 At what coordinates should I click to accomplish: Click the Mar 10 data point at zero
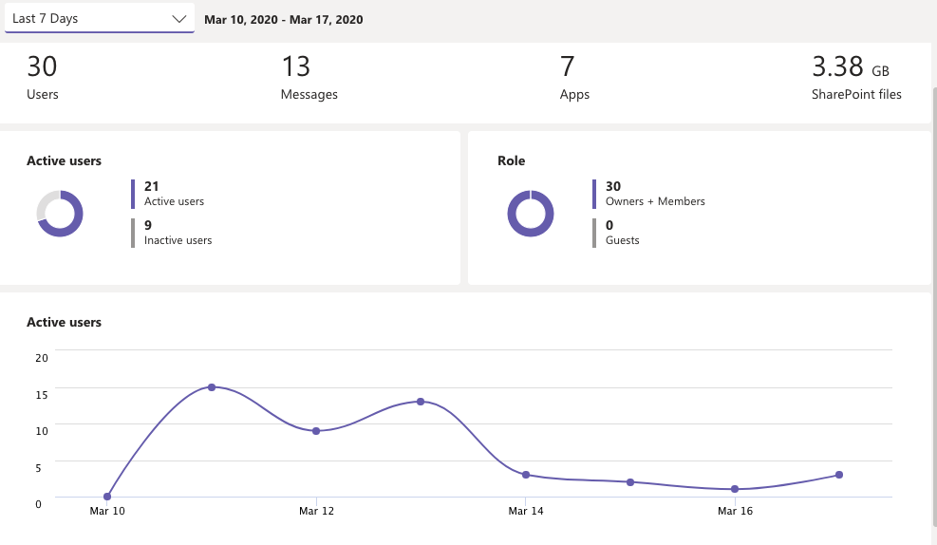click(x=107, y=497)
